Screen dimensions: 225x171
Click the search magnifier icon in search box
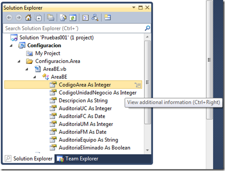147,28
